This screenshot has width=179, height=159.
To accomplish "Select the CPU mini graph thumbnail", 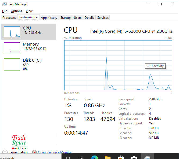I will click(12, 32).
